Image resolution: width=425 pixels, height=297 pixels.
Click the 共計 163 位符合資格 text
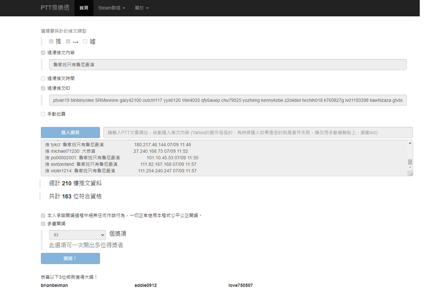pos(75,196)
